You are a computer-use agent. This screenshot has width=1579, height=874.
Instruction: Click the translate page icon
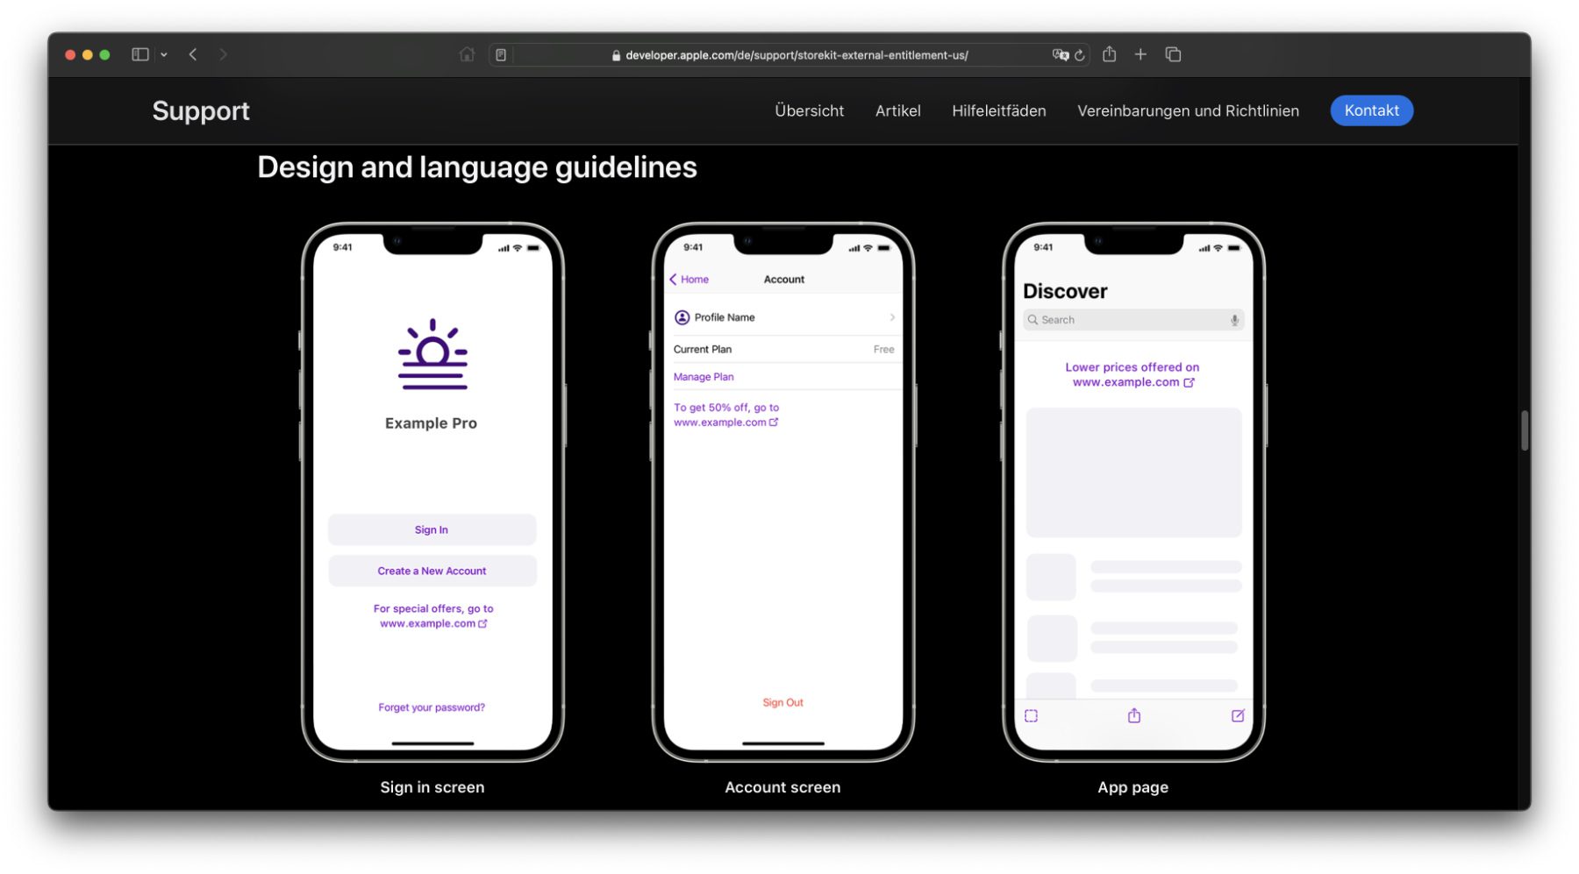1060,55
